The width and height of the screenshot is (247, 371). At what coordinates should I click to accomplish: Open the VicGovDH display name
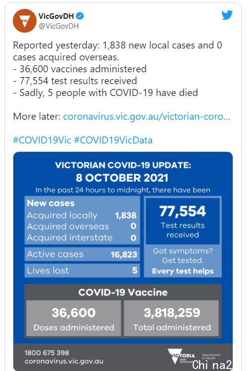(56, 16)
